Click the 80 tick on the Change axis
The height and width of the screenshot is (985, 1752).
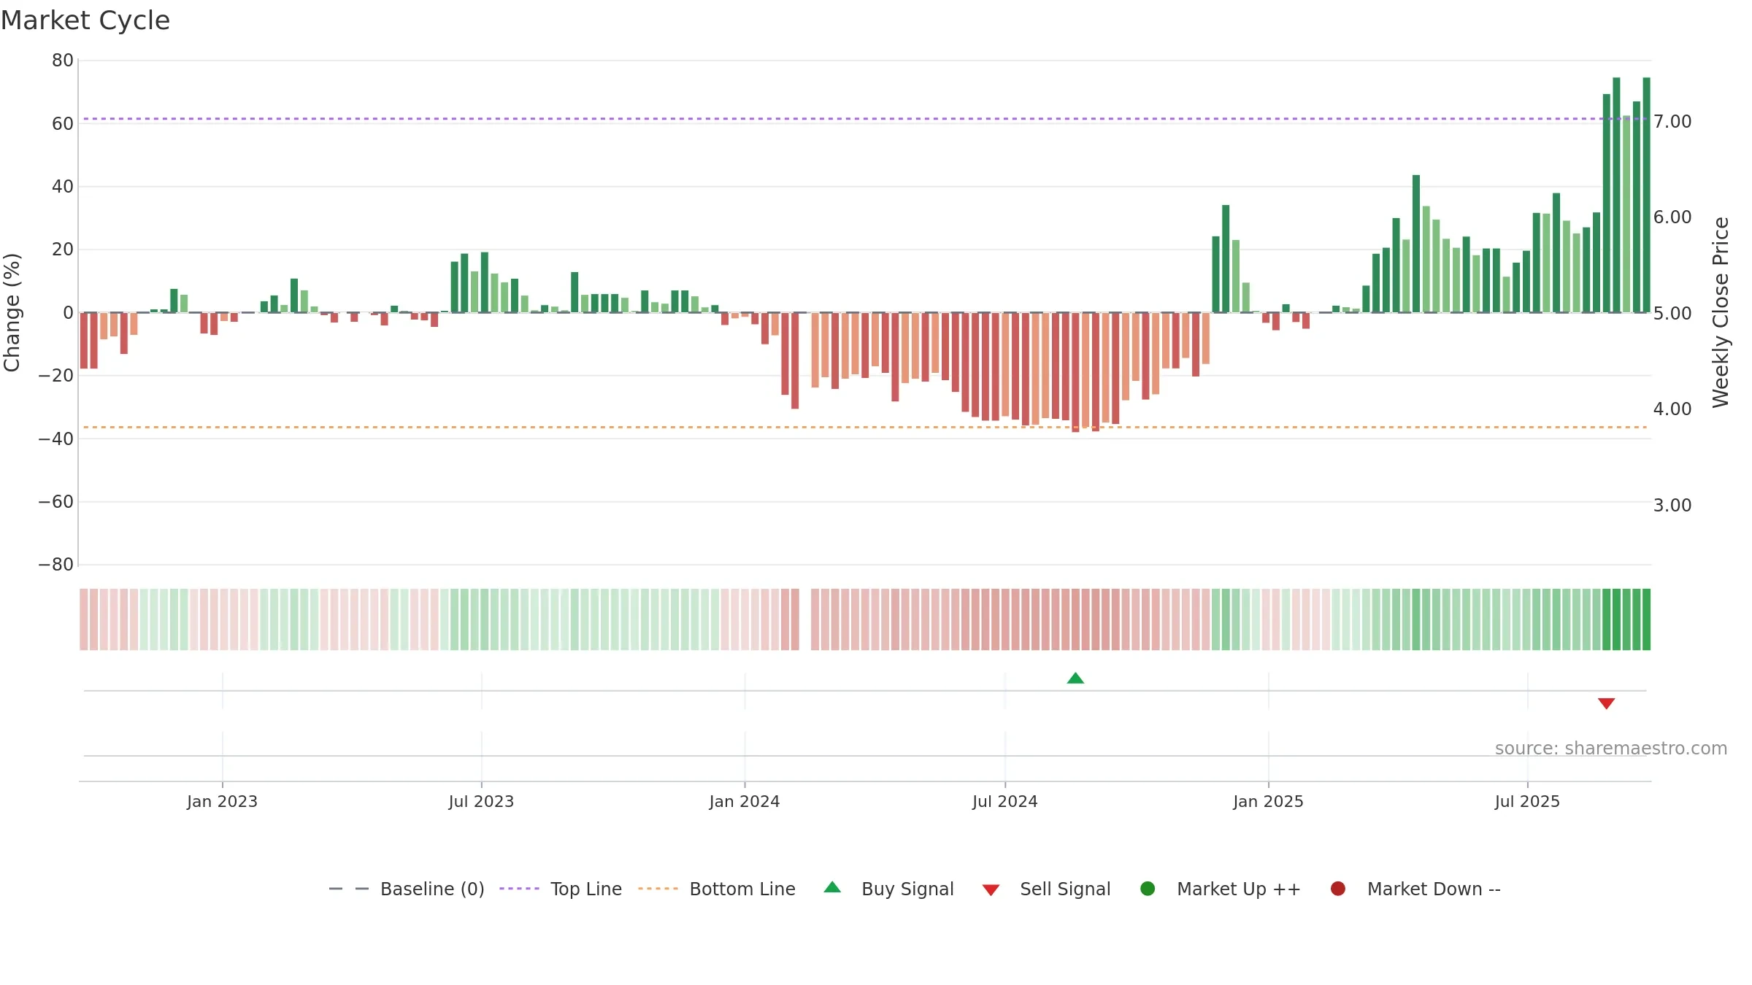coord(63,61)
